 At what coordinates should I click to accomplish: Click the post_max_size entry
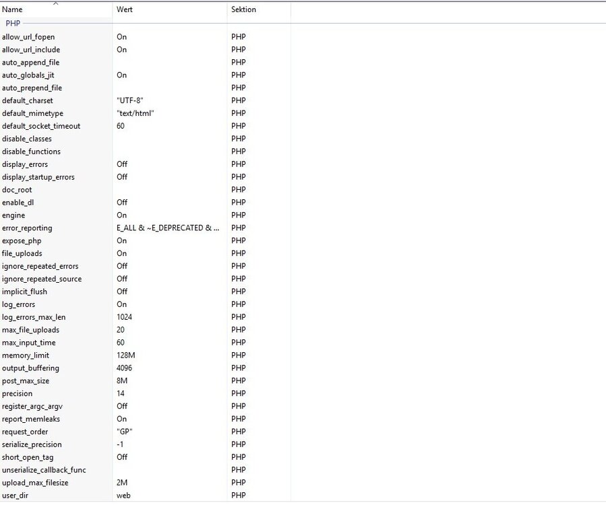26,381
